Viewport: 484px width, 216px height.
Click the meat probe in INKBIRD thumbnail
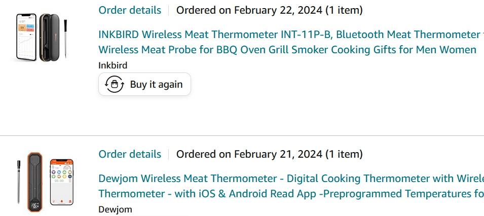coord(65,39)
